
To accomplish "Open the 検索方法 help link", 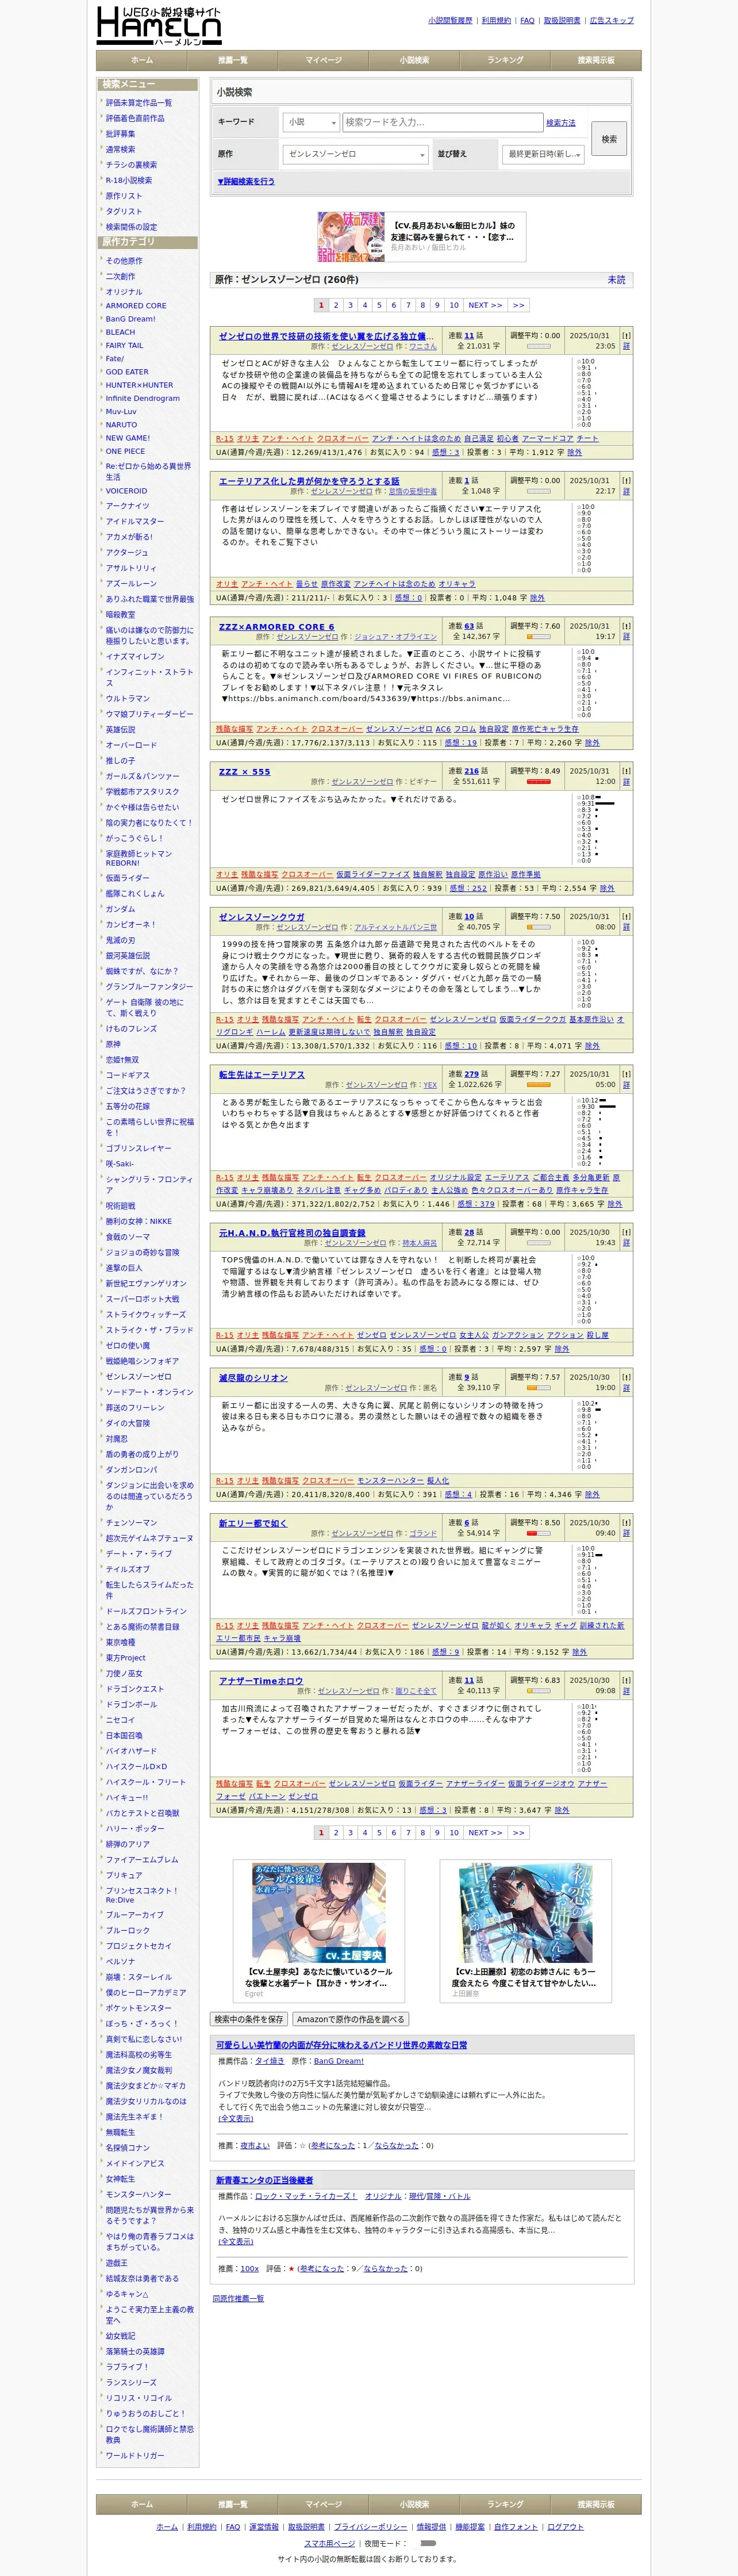I will 561,122.
